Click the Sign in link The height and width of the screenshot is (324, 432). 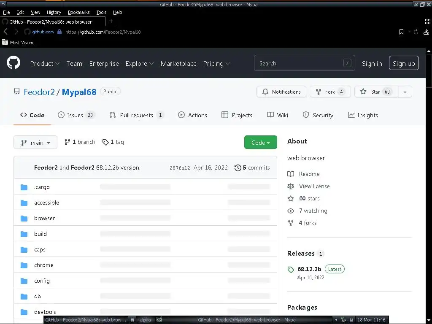pos(372,64)
